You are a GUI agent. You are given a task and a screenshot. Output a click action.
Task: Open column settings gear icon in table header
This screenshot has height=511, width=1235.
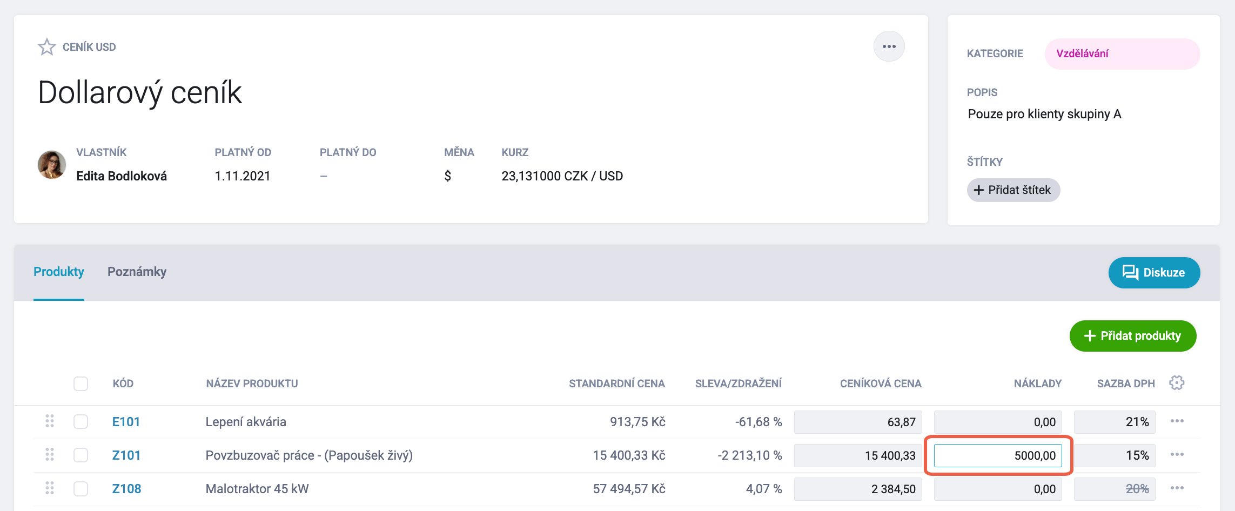(1177, 383)
